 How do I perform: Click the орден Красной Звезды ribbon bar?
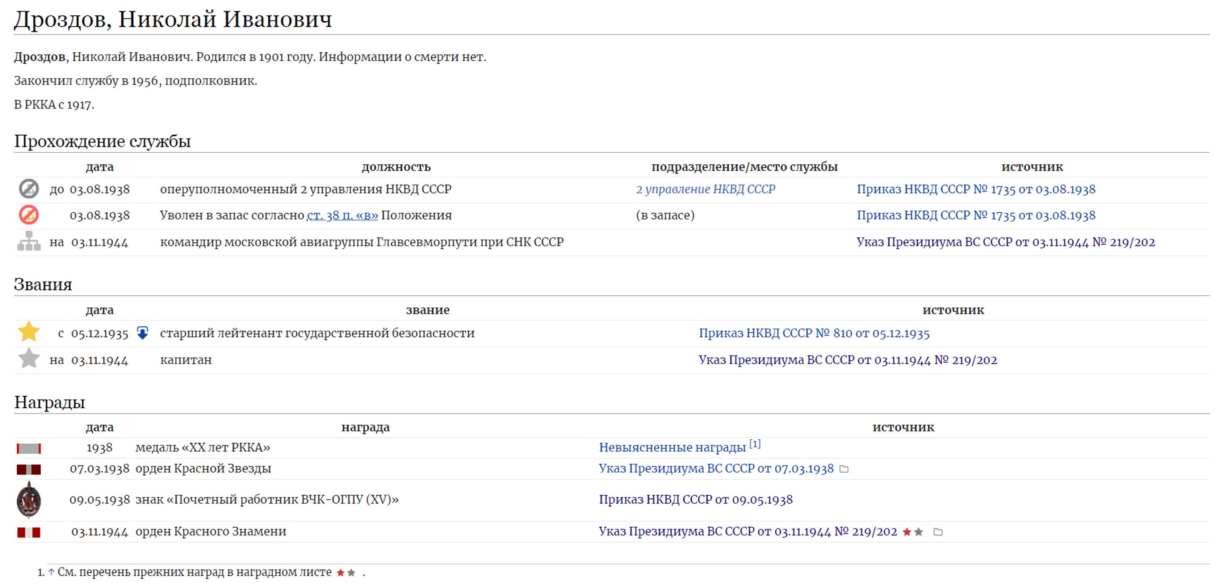pyautogui.click(x=28, y=469)
